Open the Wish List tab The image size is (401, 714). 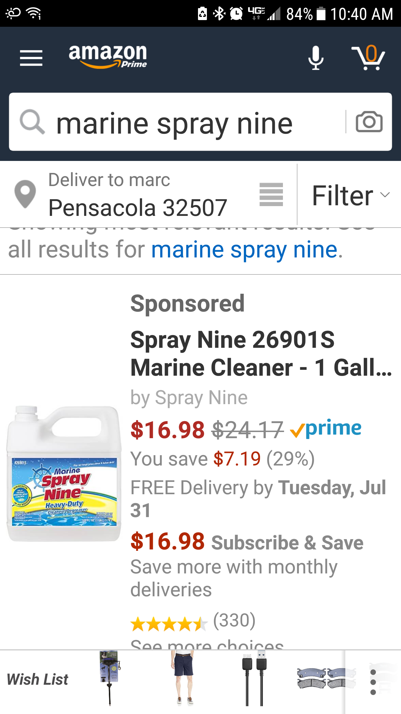tap(38, 679)
